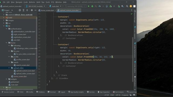Open main.dart file in the project tree
Screen dimensions: 173x97
pos(14,85)
